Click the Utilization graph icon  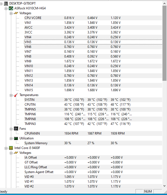[x=16, y=138]
